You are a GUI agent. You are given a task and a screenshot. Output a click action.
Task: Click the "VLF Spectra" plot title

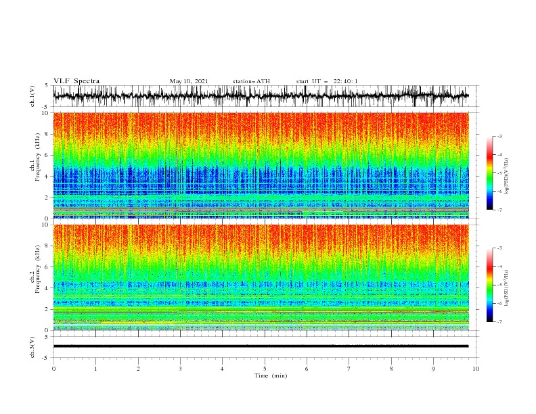[76, 81]
